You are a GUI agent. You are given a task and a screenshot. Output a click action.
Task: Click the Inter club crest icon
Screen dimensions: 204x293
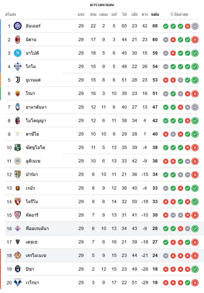pyautogui.click(x=18, y=26)
